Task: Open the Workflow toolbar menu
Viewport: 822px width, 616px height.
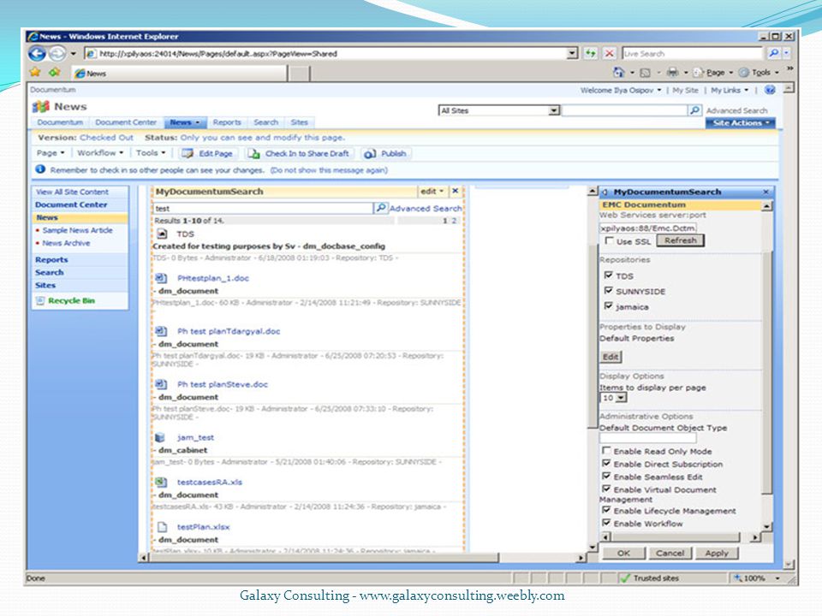Action: (100, 153)
